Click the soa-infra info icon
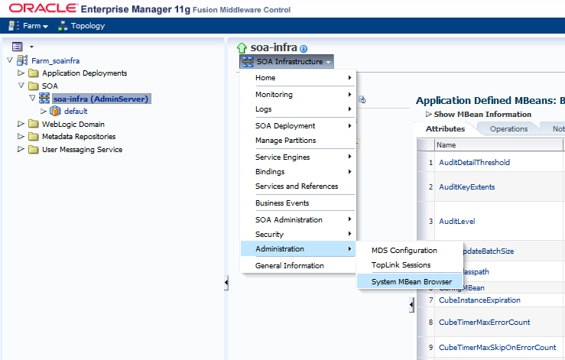 (304, 49)
